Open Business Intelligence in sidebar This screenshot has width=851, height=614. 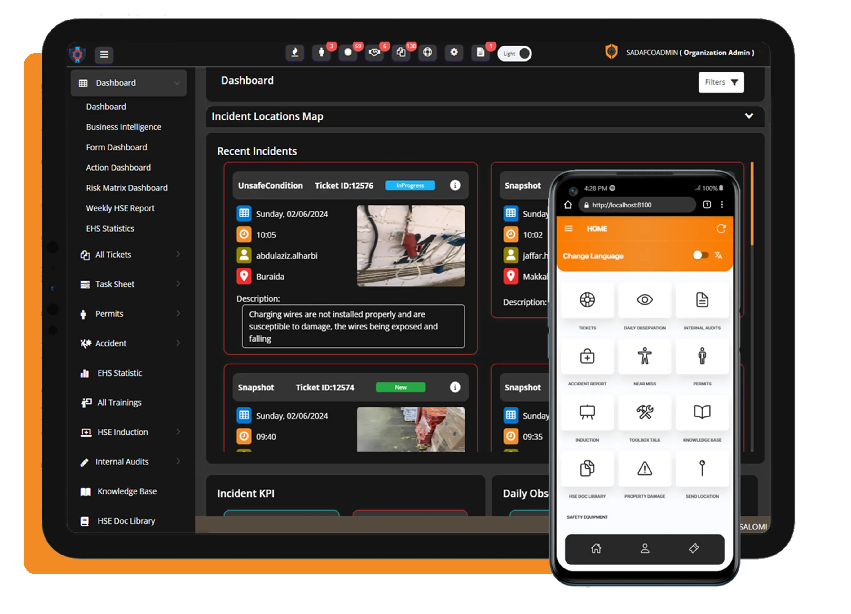(123, 127)
